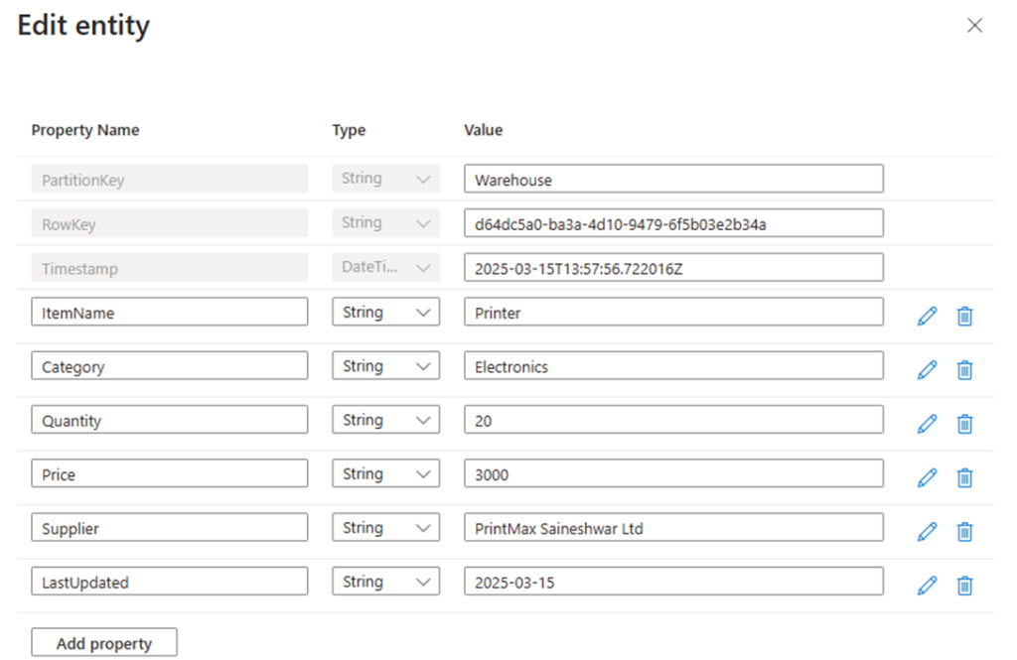Viewport: 1017px width, 660px height.
Task: Open the Type dropdown for Category
Action: [385, 365]
